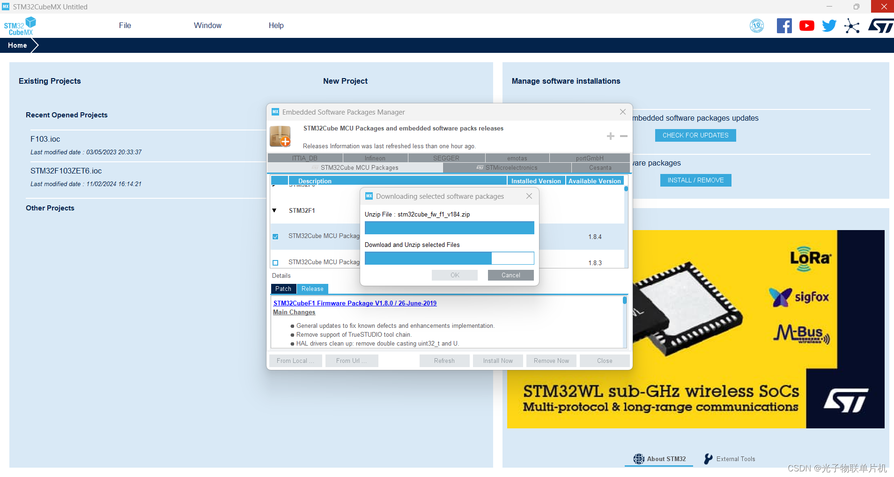Screen dimensions: 894x477
Task: Open the File menu
Action: 125,25
